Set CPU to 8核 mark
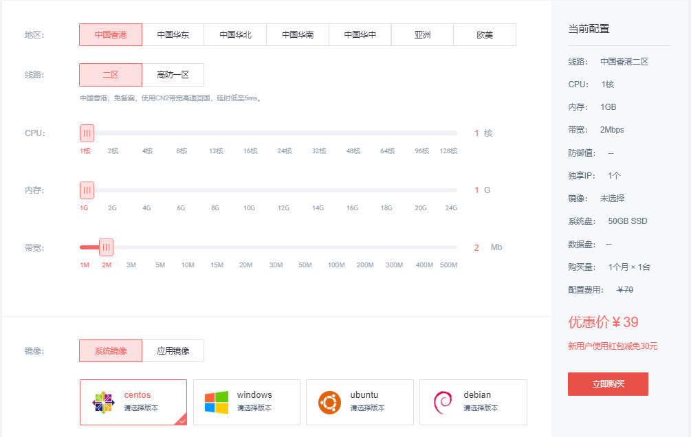 (182, 151)
